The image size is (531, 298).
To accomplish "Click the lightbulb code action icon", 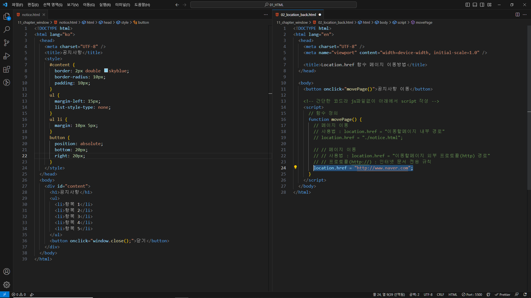I will point(295,167).
